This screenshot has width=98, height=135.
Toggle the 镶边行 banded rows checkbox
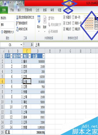coord(64,29)
